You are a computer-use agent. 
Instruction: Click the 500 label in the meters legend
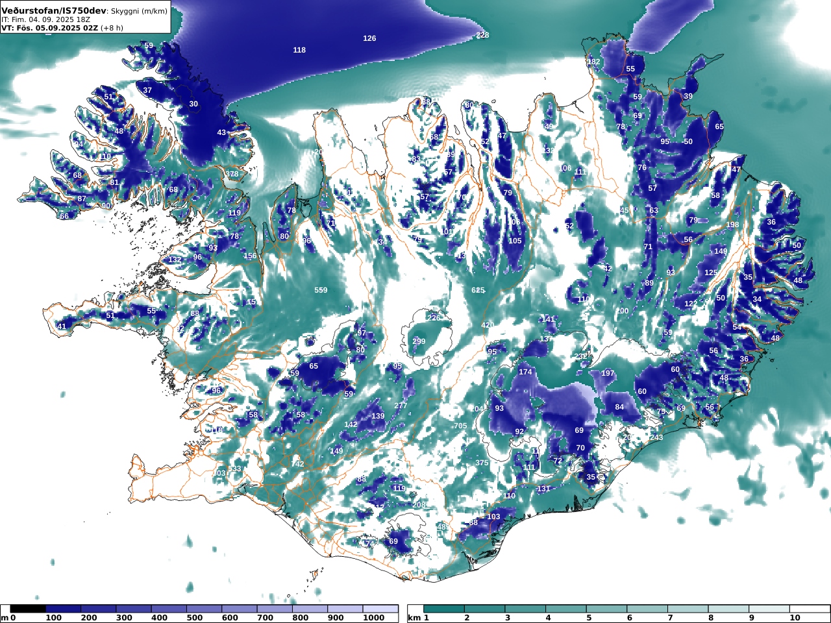click(x=194, y=618)
